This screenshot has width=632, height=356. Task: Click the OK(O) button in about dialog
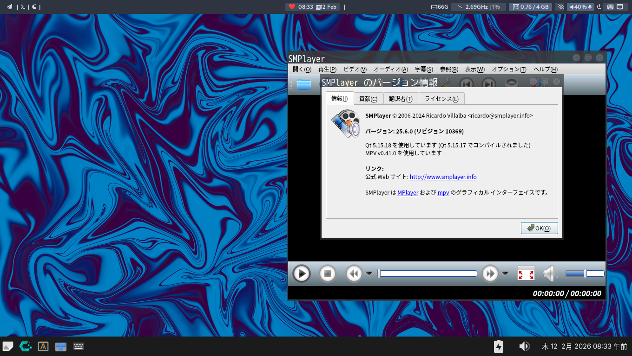(x=539, y=228)
